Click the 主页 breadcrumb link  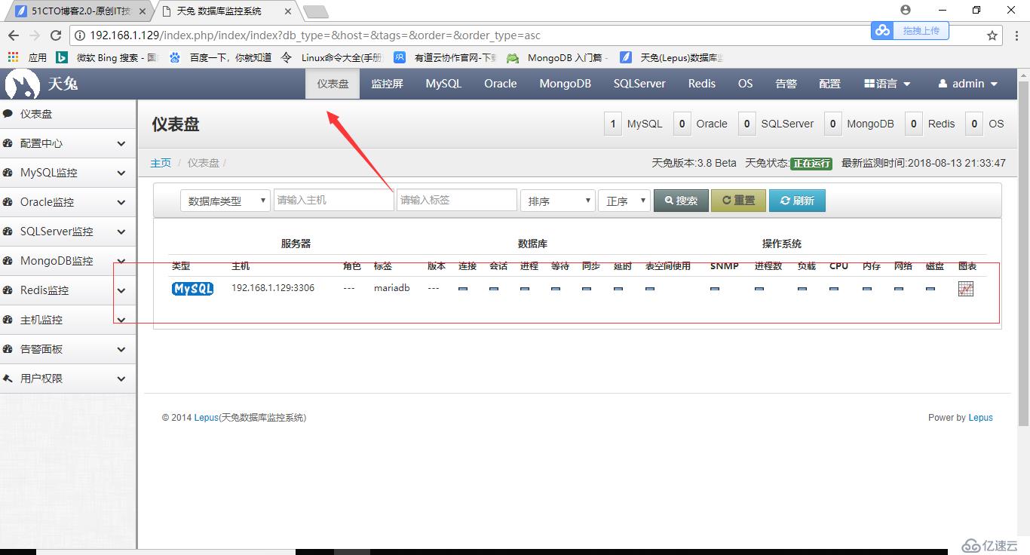pos(161,163)
